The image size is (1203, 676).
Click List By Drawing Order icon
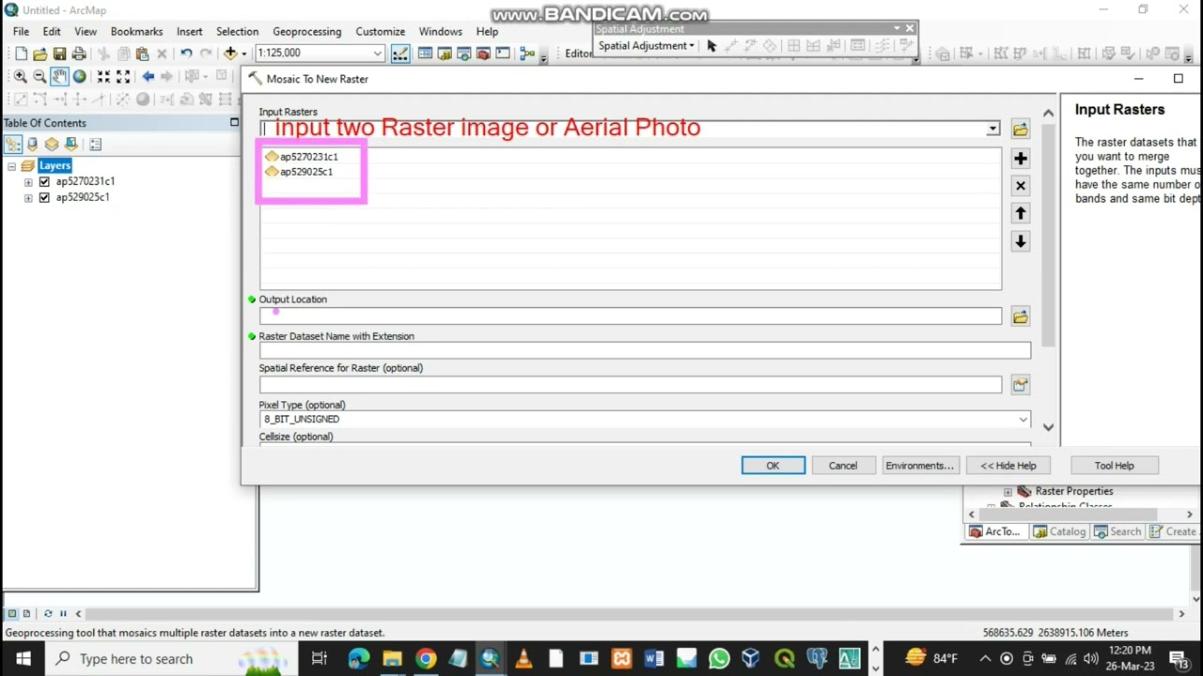12,145
